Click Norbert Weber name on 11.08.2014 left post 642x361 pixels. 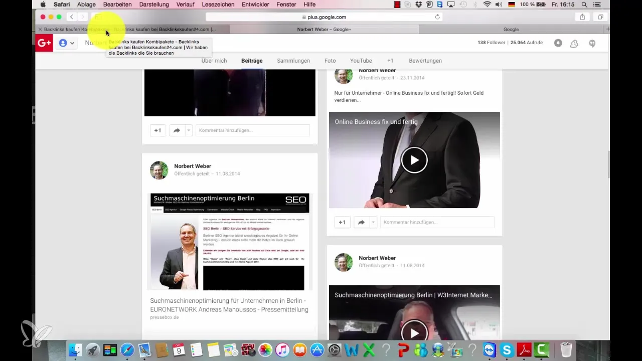(x=193, y=166)
